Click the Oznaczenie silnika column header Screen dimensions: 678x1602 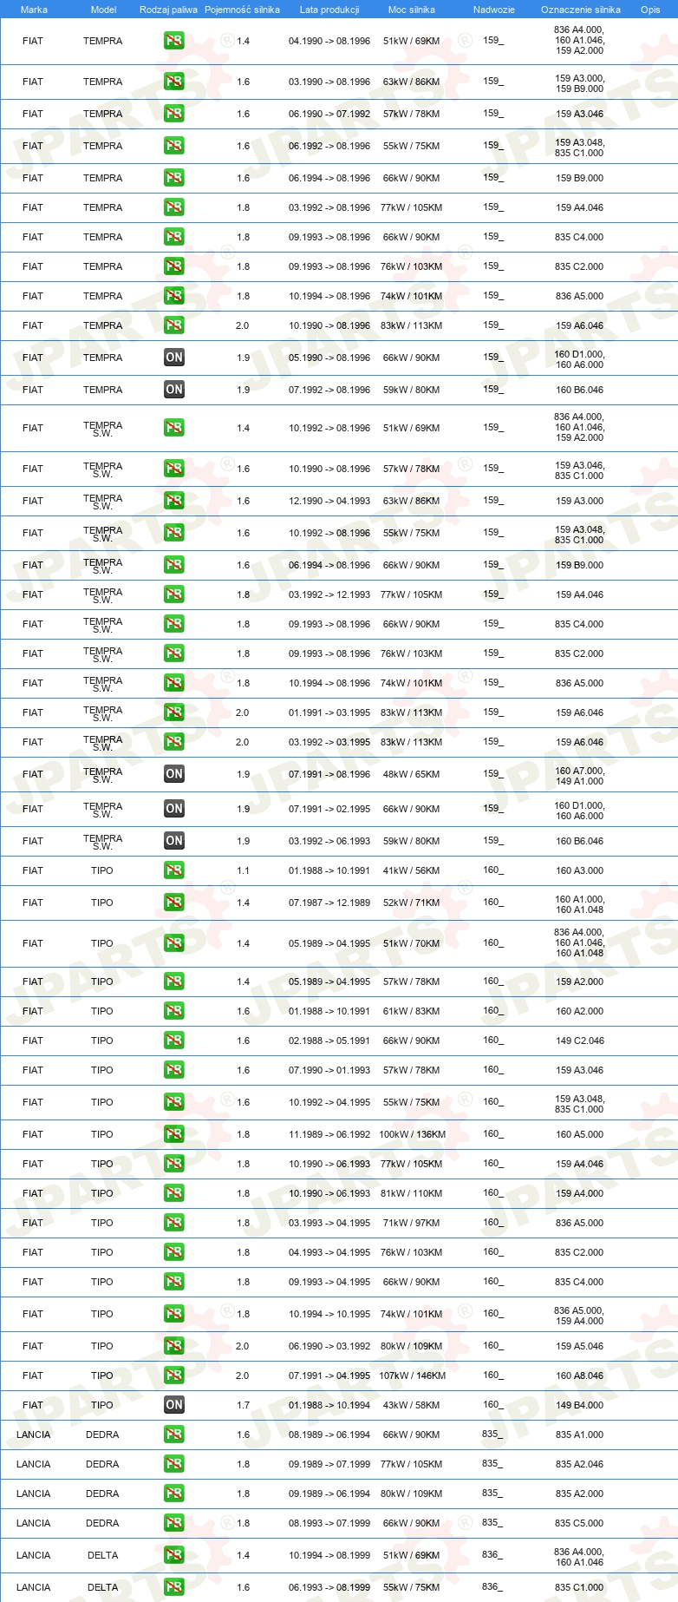pos(581,10)
